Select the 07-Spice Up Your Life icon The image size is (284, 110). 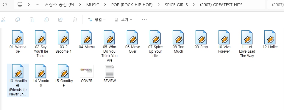pyautogui.click(x=155, y=37)
